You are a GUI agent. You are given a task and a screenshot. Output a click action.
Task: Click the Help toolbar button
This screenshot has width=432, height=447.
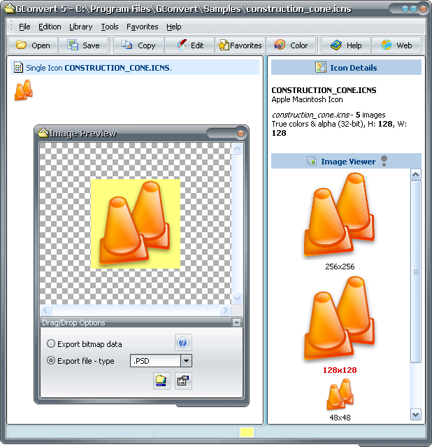(346, 45)
